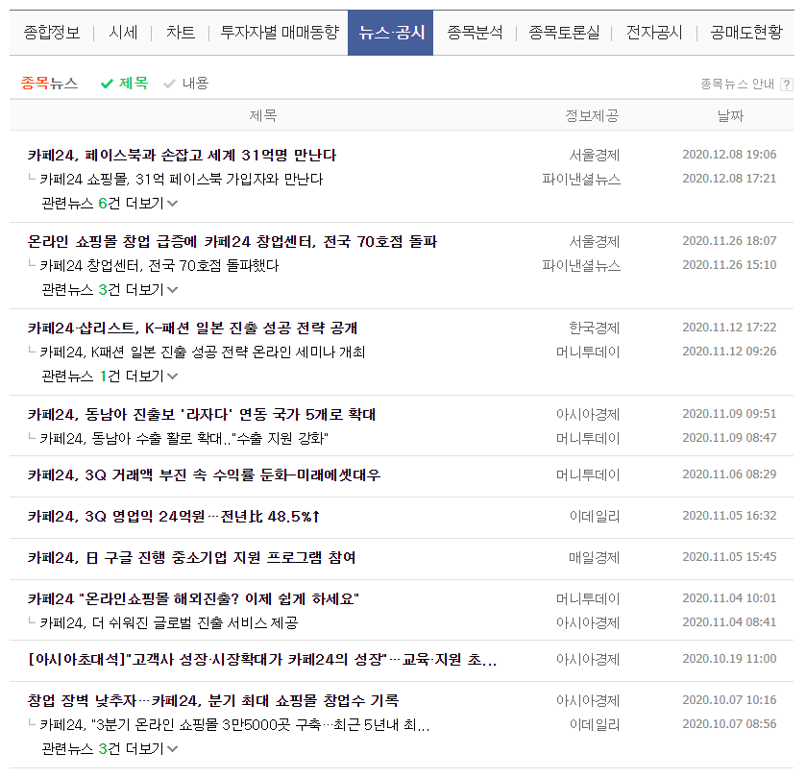
Task: Switch to the 전자공시 tab
Action: [654, 33]
